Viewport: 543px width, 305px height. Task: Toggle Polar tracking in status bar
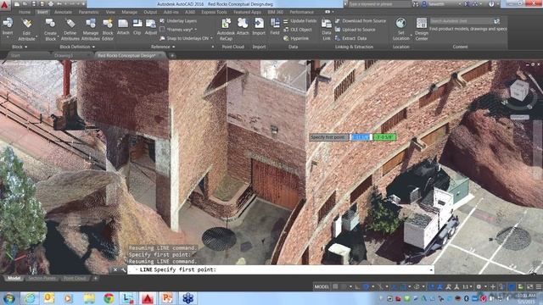point(366,286)
